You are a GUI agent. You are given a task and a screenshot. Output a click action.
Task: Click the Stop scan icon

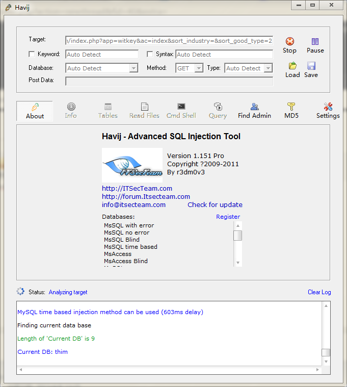pos(290,41)
